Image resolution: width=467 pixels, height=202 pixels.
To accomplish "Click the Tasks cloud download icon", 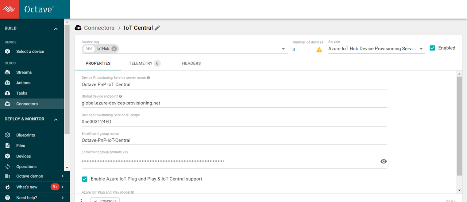I will pos(7,93).
